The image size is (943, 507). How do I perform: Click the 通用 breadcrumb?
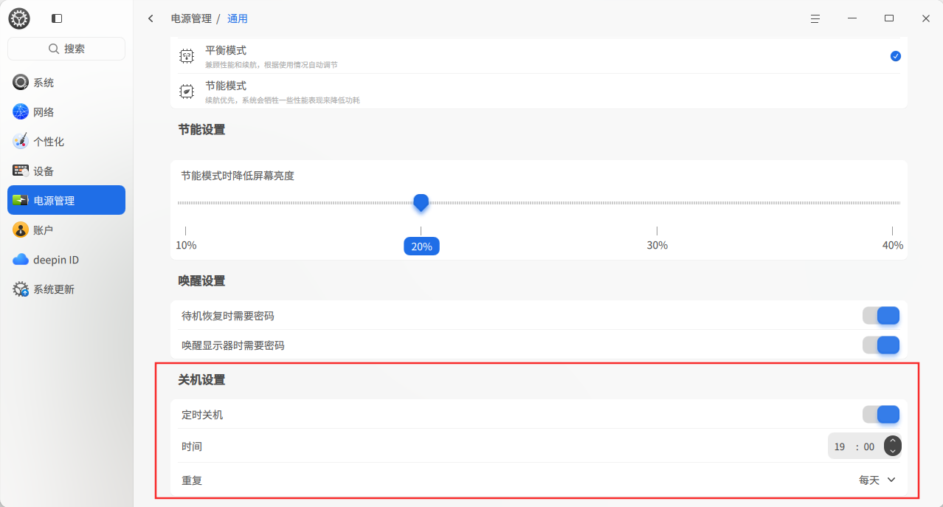click(238, 18)
